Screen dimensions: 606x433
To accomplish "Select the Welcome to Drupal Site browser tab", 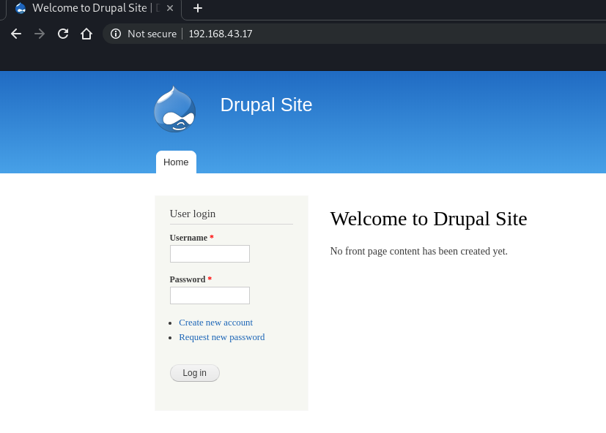I will pos(95,8).
